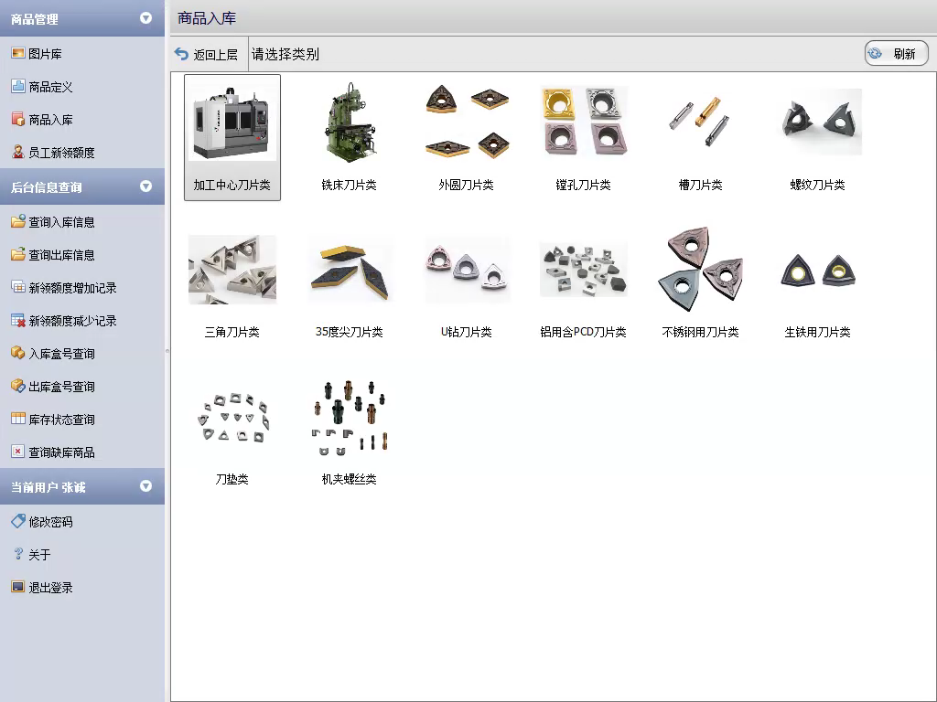
Task: Click the 退出登录 link
Action: point(51,588)
